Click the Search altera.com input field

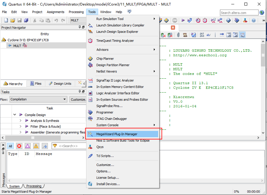[x=239, y=13]
